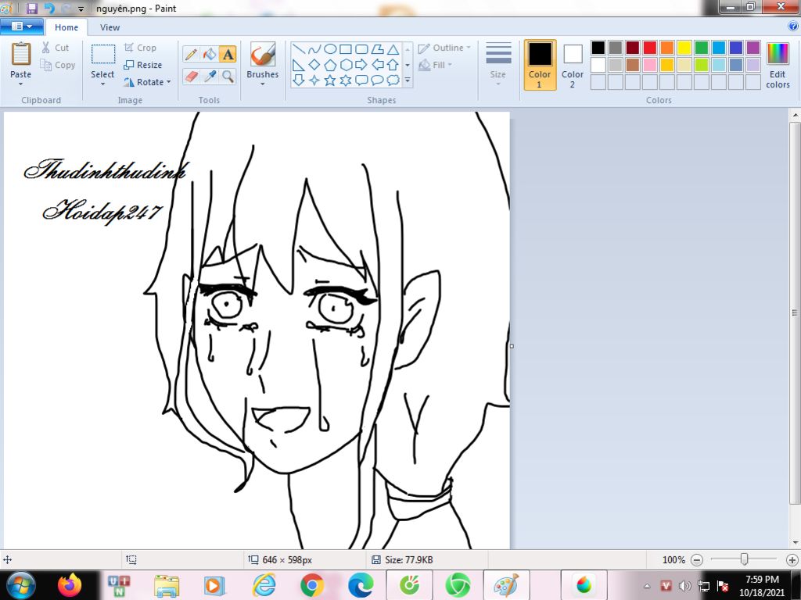The image size is (801, 600).
Task: Select the Pencil tool
Action: [191, 54]
